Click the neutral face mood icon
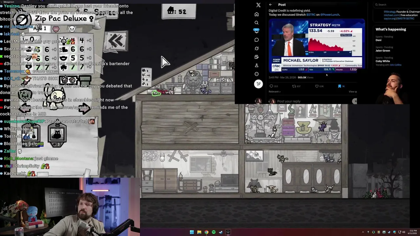Viewport: 420px width, 236px height. (72, 29)
